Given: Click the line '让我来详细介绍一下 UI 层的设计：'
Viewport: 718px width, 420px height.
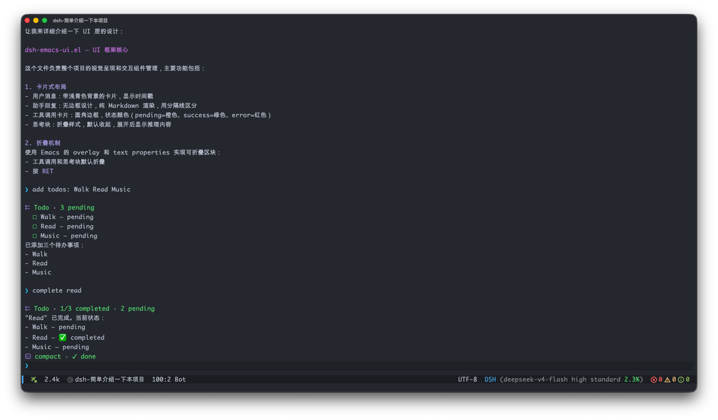Looking at the screenshot, I should 74,31.
